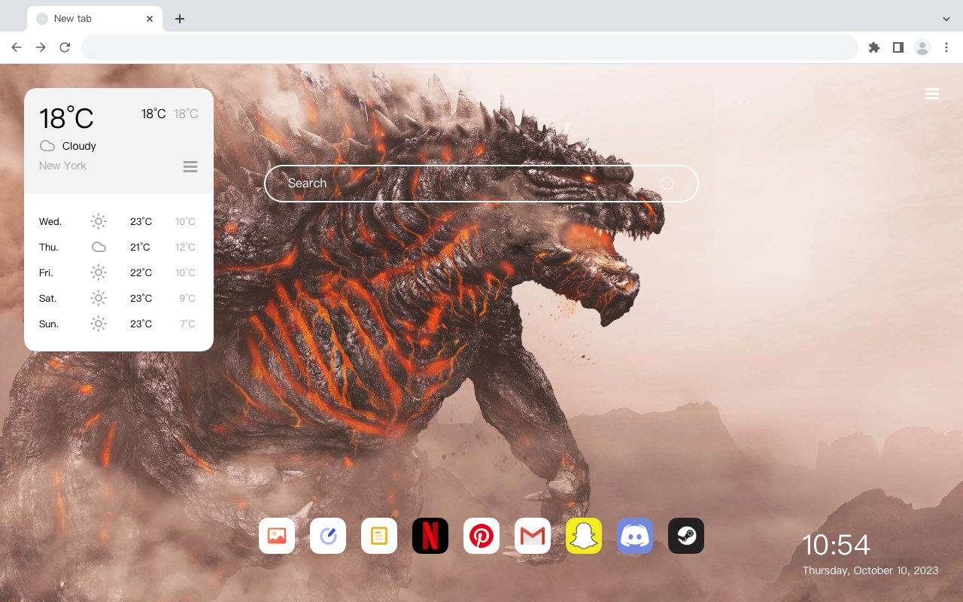Open the wallpaper image shortcut icon

tap(277, 536)
